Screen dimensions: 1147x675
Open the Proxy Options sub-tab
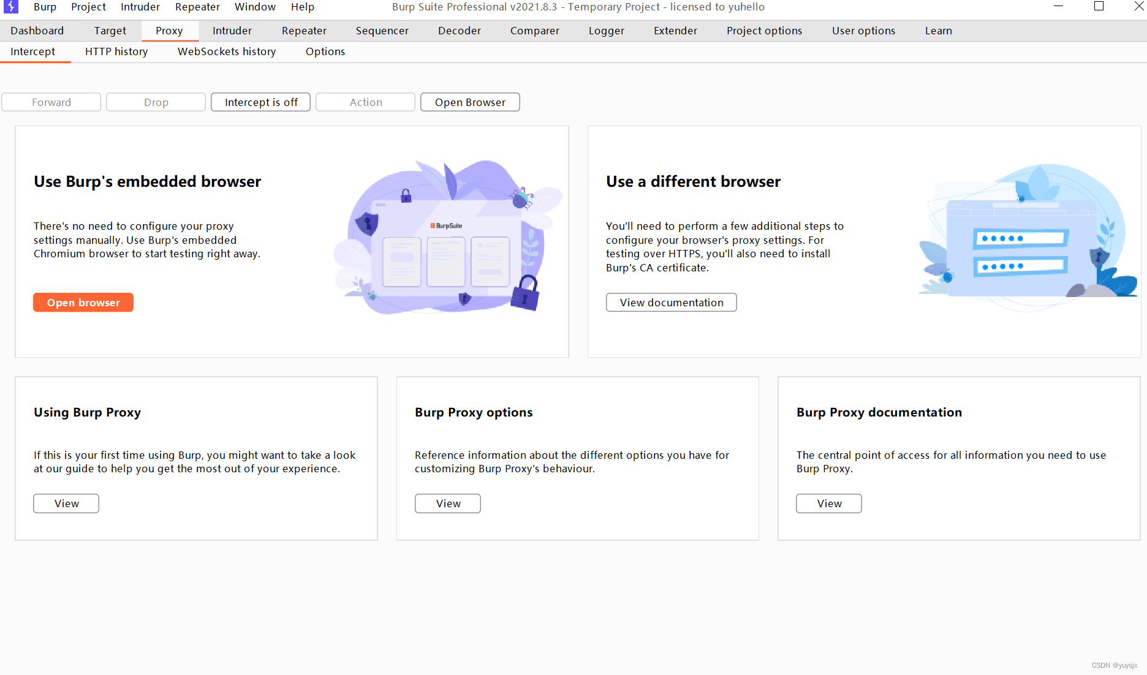tap(325, 51)
